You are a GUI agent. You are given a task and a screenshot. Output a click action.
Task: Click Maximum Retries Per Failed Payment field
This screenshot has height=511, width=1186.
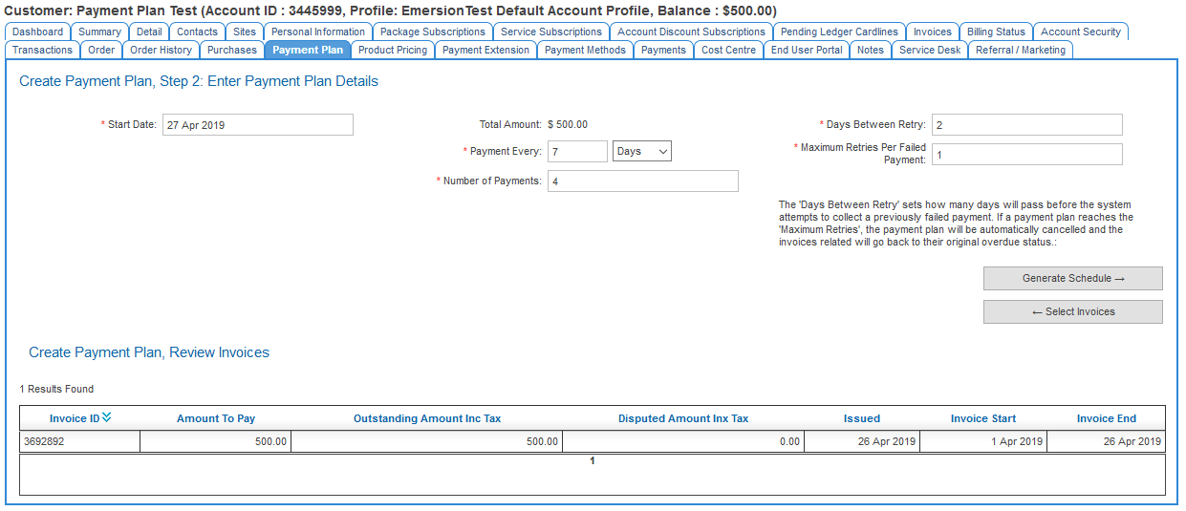point(1026,154)
